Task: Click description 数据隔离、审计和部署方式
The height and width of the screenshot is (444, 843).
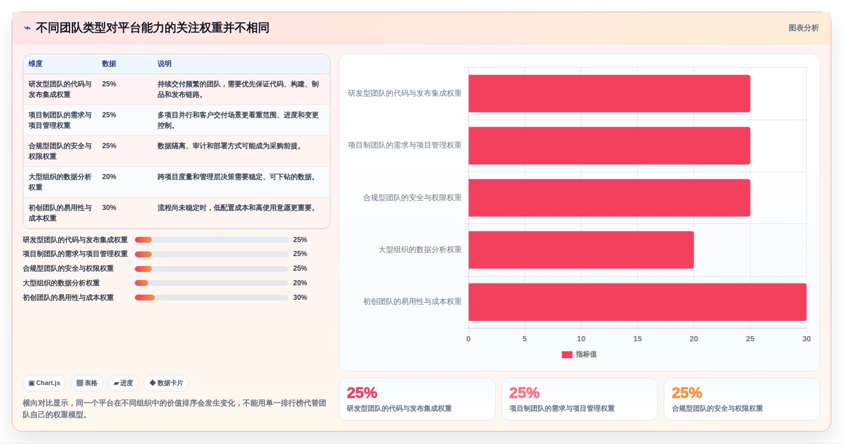Action: (x=231, y=146)
